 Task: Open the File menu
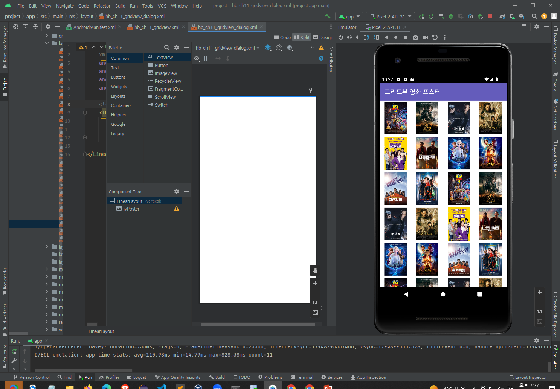[21, 6]
